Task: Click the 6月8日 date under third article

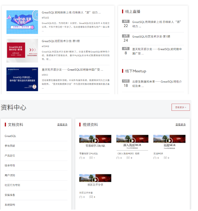Action: (x=45, y=75)
